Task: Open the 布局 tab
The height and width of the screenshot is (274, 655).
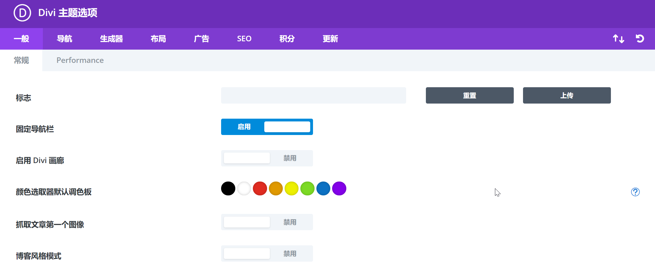Action: tap(158, 39)
